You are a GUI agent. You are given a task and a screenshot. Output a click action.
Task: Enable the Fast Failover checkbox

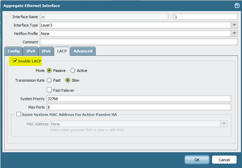point(49,90)
